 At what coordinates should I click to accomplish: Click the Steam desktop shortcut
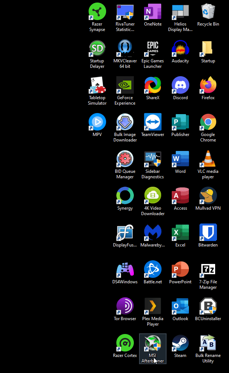[181, 343]
